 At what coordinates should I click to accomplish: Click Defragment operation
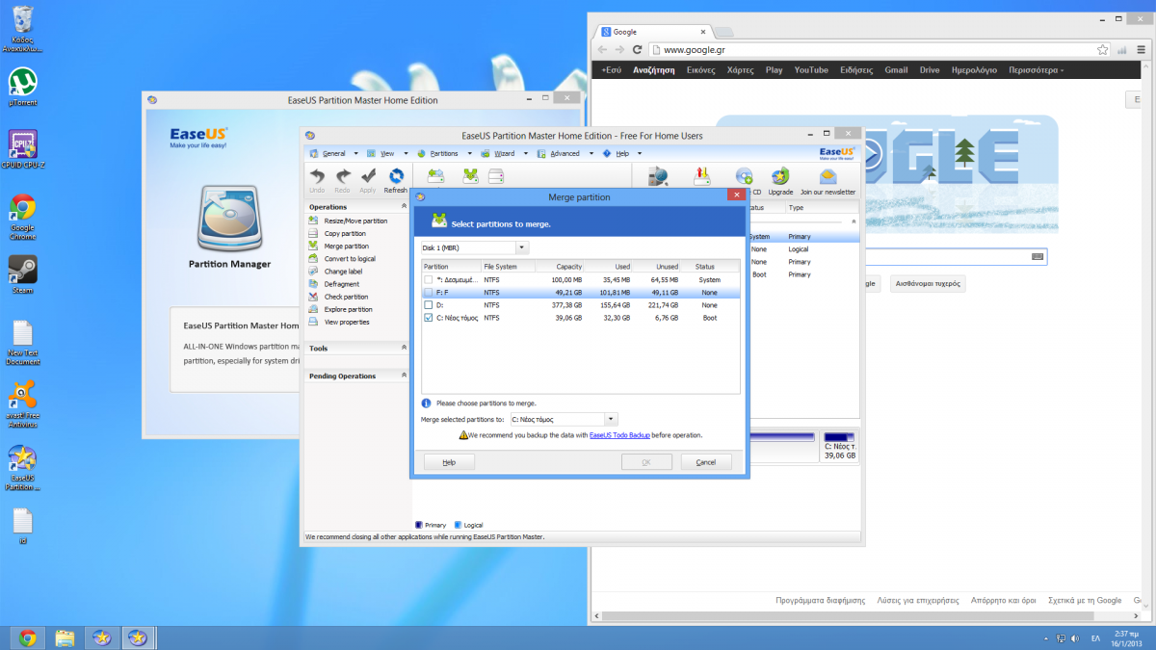pyautogui.click(x=342, y=284)
